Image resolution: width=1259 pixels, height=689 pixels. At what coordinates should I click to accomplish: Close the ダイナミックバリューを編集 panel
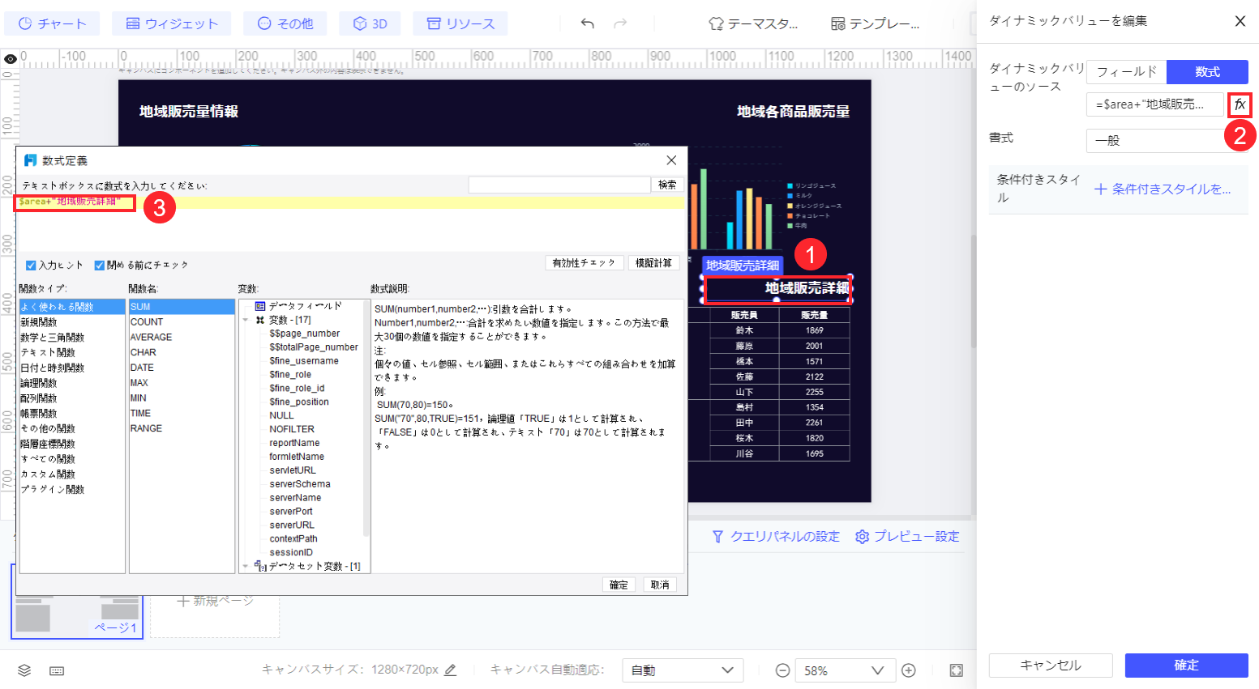click(1240, 21)
